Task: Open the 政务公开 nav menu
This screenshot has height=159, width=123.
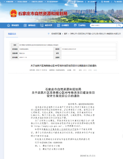Action: coord(48,25)
